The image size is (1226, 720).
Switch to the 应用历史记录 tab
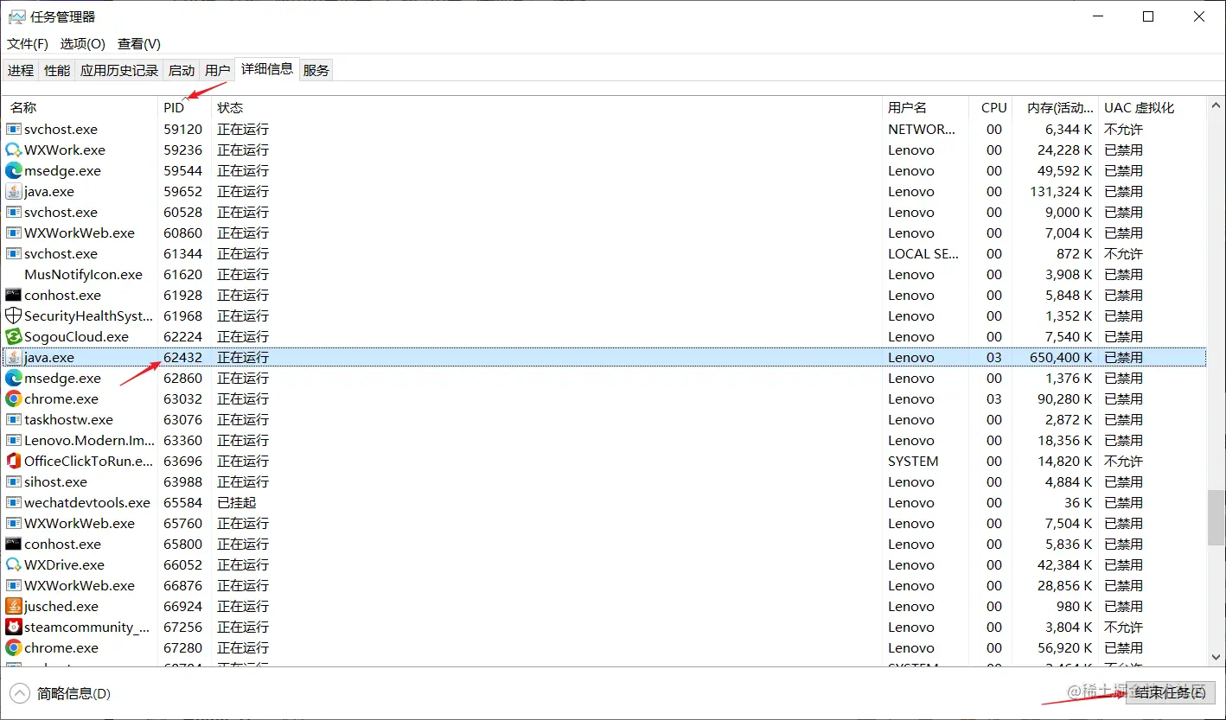click(119, 70)
